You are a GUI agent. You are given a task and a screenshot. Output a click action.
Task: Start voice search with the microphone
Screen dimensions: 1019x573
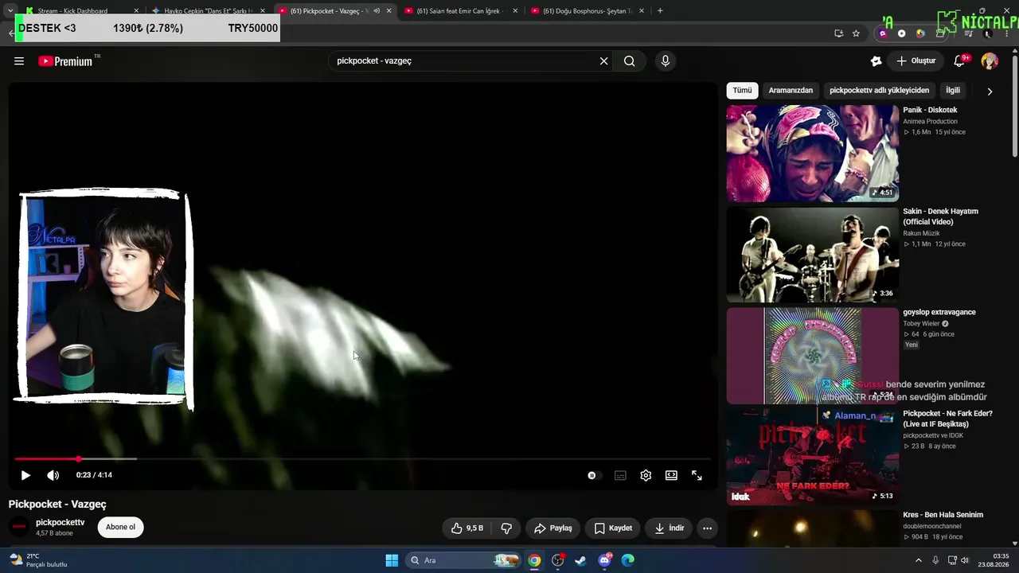pyautogui.click(x=666, y=61)
